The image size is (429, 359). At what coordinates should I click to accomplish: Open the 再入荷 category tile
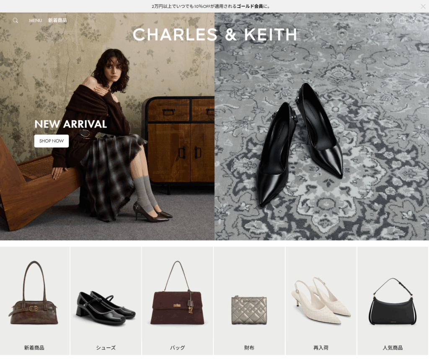coord(321,301)
